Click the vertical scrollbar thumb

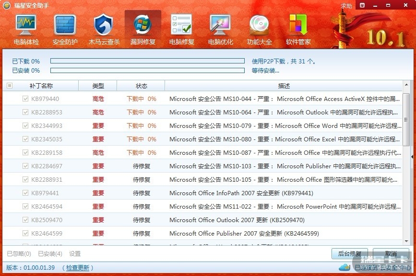coord(406,119)
